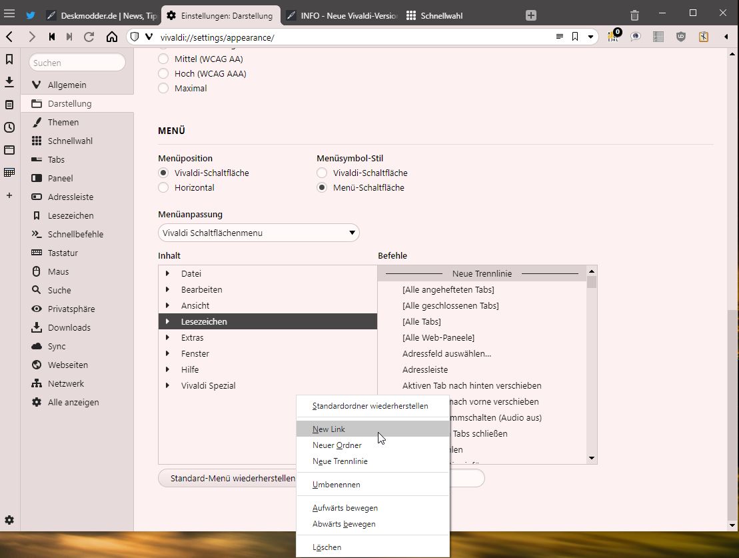Set Menüposition to Vivaldi-Schaltfläche

[163, 173]
